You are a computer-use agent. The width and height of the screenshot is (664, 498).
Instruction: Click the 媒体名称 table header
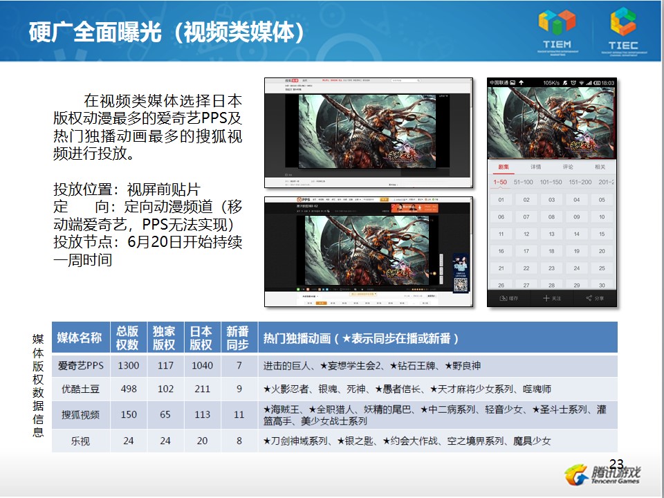80,338
